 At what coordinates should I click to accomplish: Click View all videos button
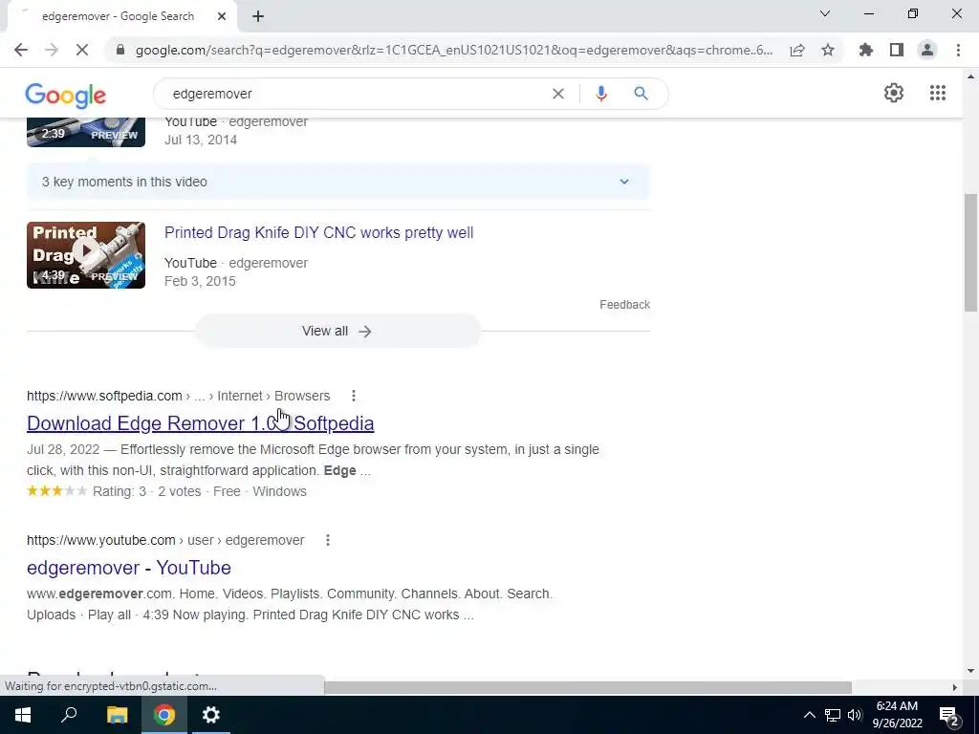337,331
